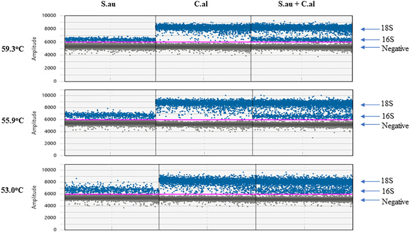Image resolution: width=410 pixels, height=233 pixels.
Task: Click the 59.3°C temperature label
Action: [x=13, y=49]
